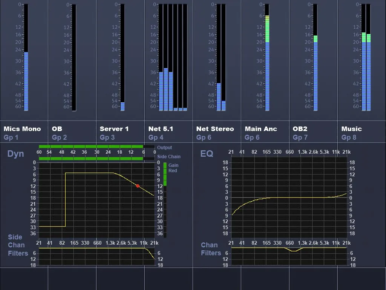
Task: Select the Net 5.1 channel label
Action: click(161, 129)
